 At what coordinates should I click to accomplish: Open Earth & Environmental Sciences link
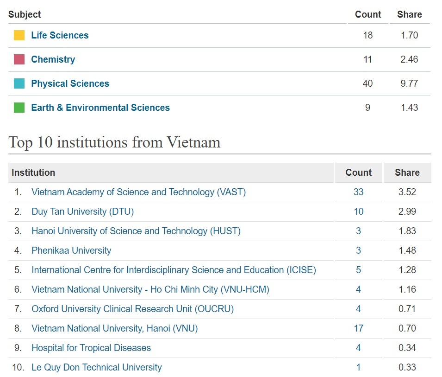coord(100,108)
